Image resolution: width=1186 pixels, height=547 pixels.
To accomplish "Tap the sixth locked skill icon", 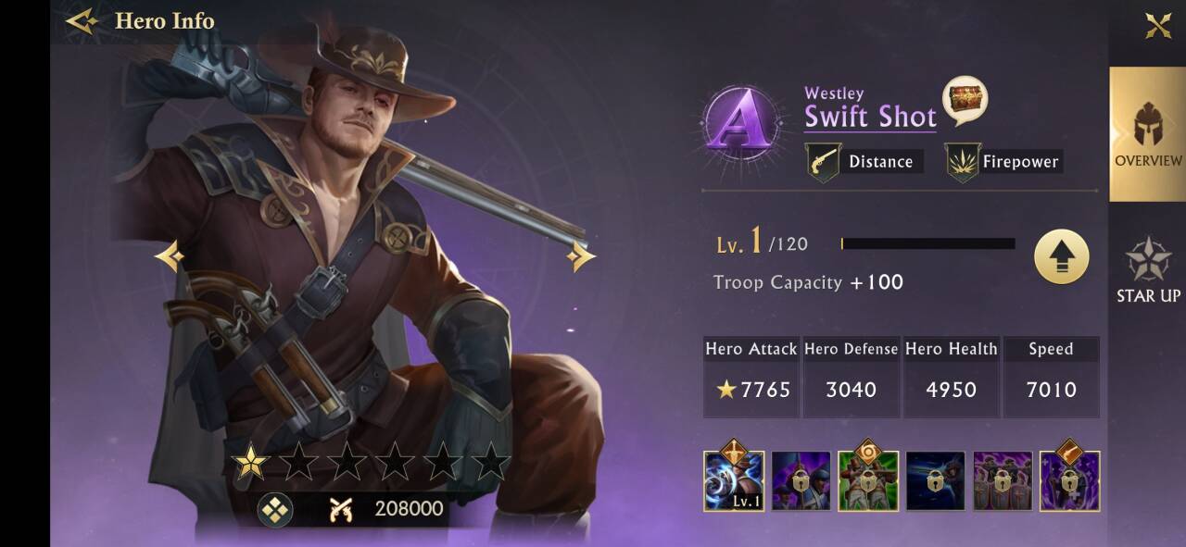I will click(1070, 479).
